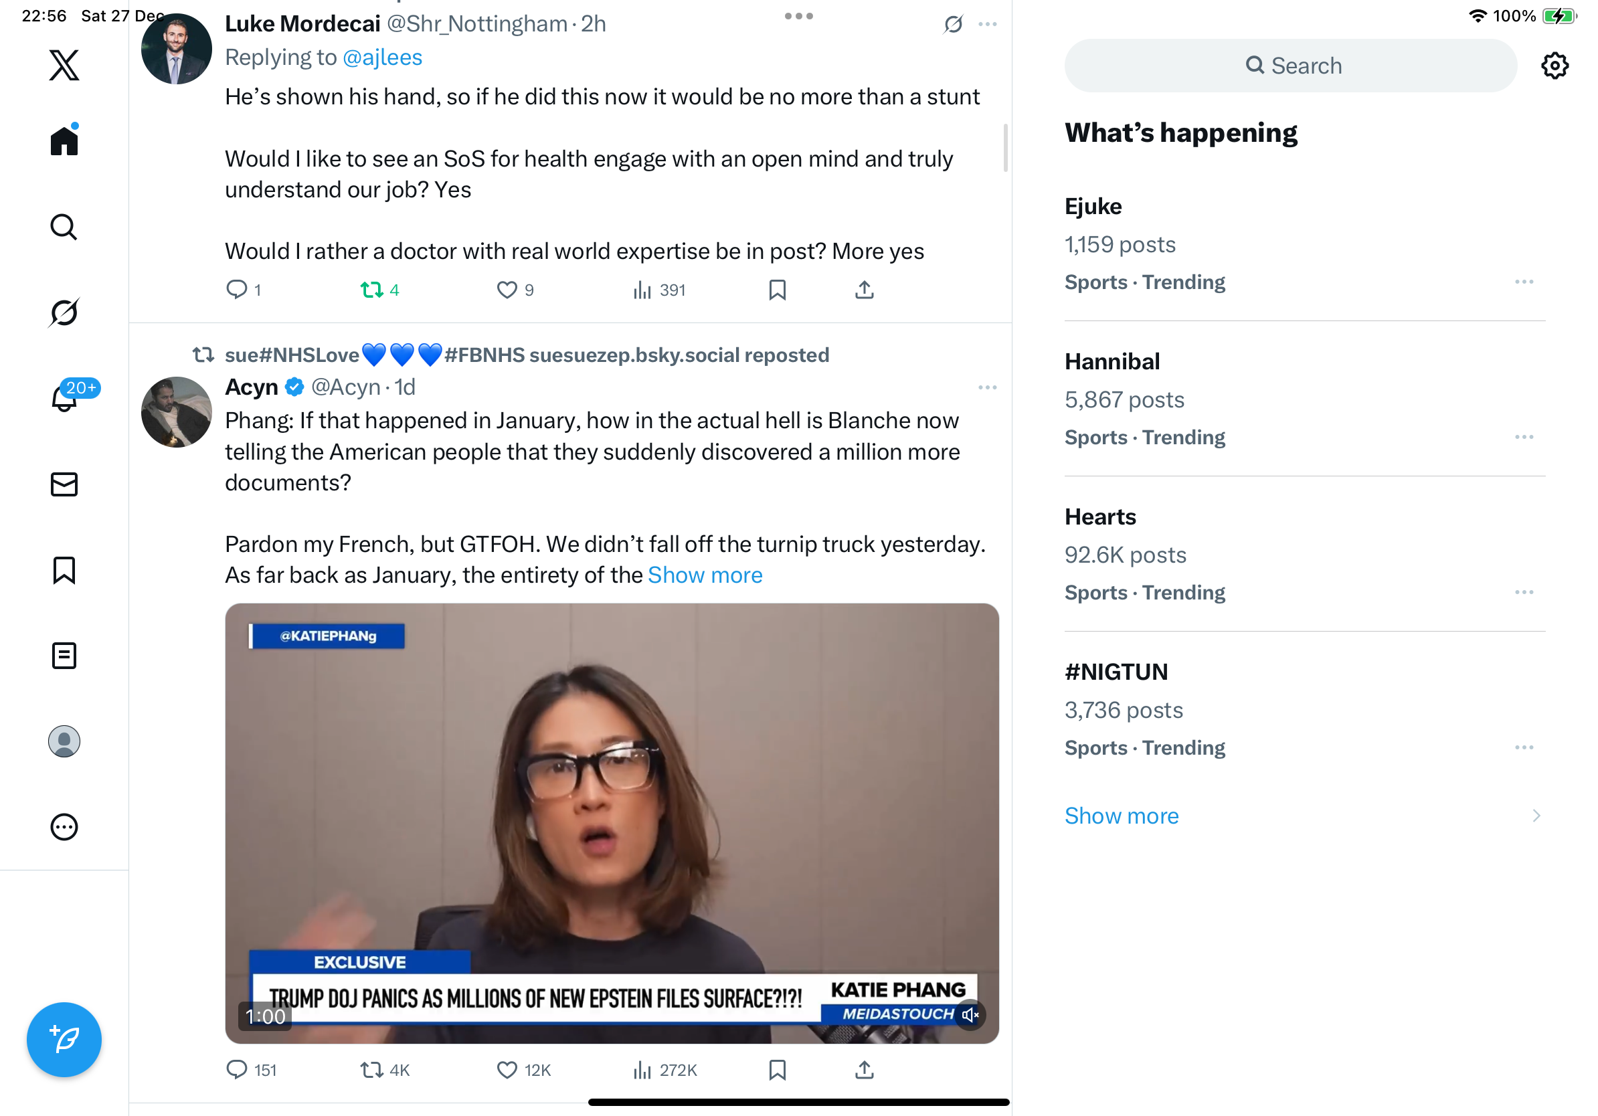Open Bookmarks in the left sidebar

coord(64,570)
